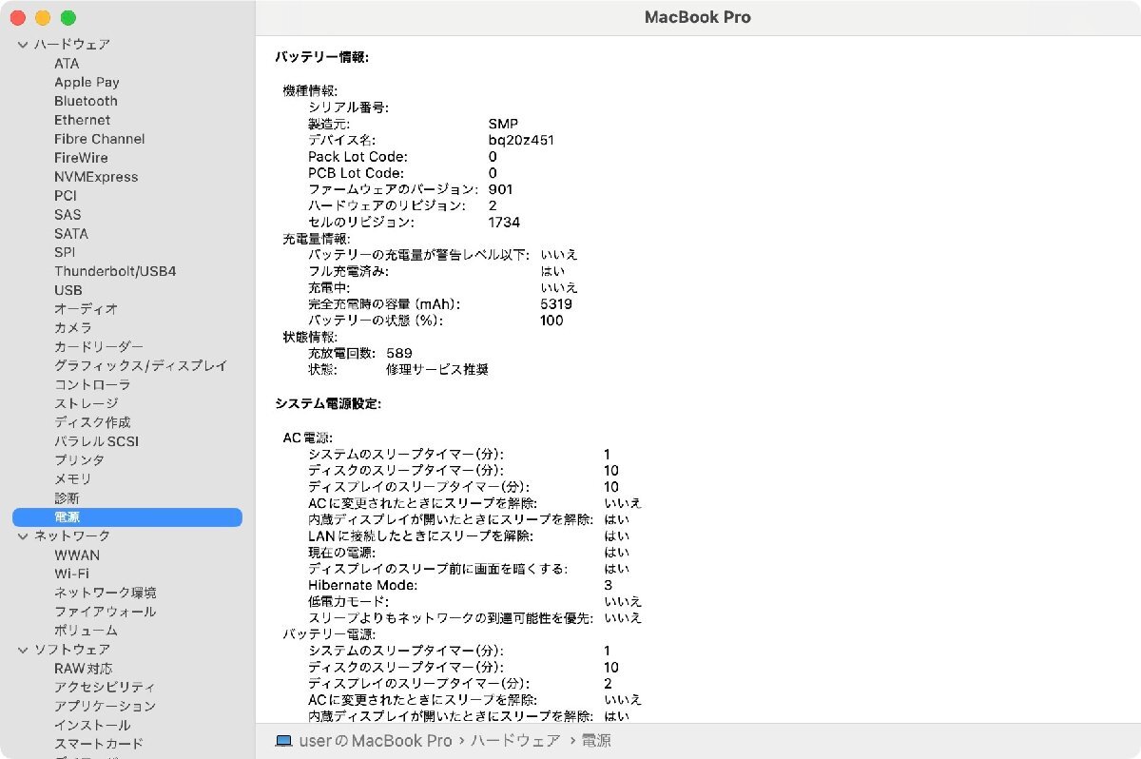Click the laptop icon in path bar

pos(283,740)
